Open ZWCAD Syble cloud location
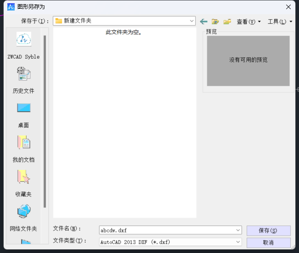This screenshot has width=299, height=253. (x=24, y=45)
